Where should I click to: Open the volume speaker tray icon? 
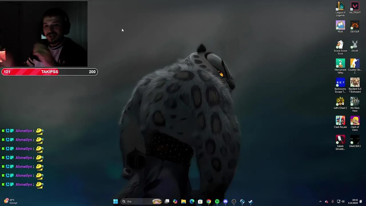click(343, 201)
